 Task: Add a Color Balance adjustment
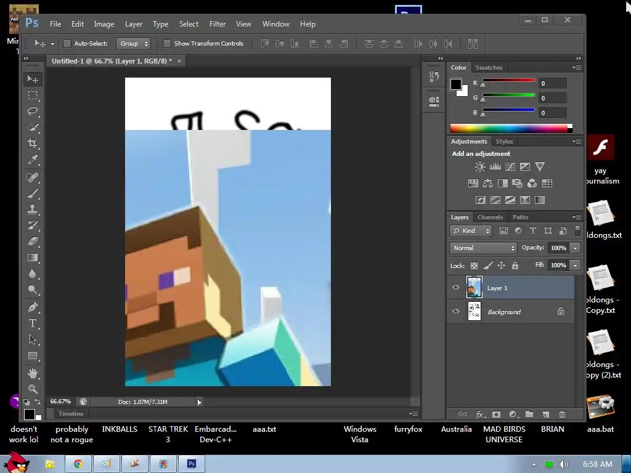pos(488,184)
